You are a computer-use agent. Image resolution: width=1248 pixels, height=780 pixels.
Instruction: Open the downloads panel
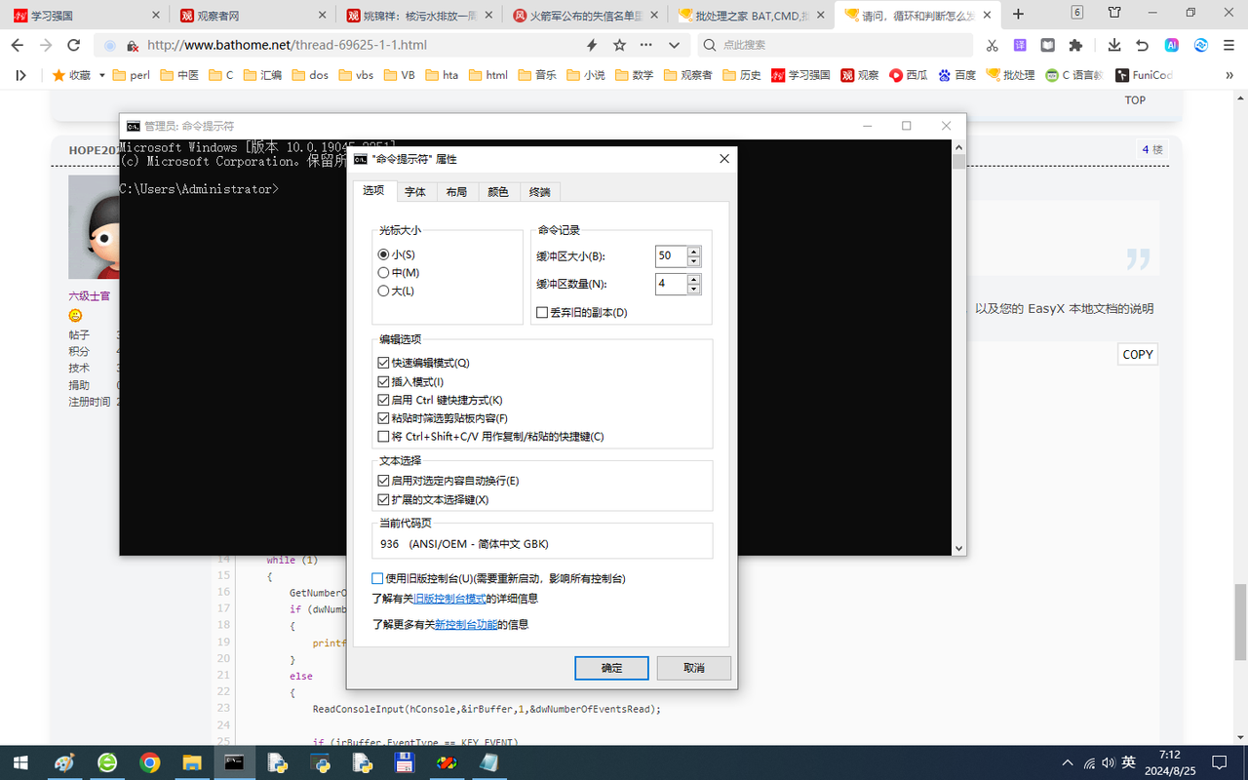click(1113, 46)
